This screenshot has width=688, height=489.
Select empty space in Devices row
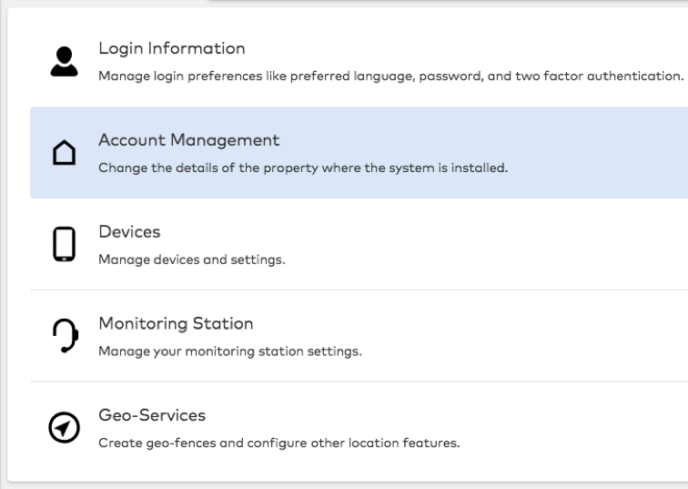point(501,245)
